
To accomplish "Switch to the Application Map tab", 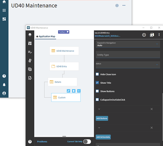I will (x=46, y=36).
